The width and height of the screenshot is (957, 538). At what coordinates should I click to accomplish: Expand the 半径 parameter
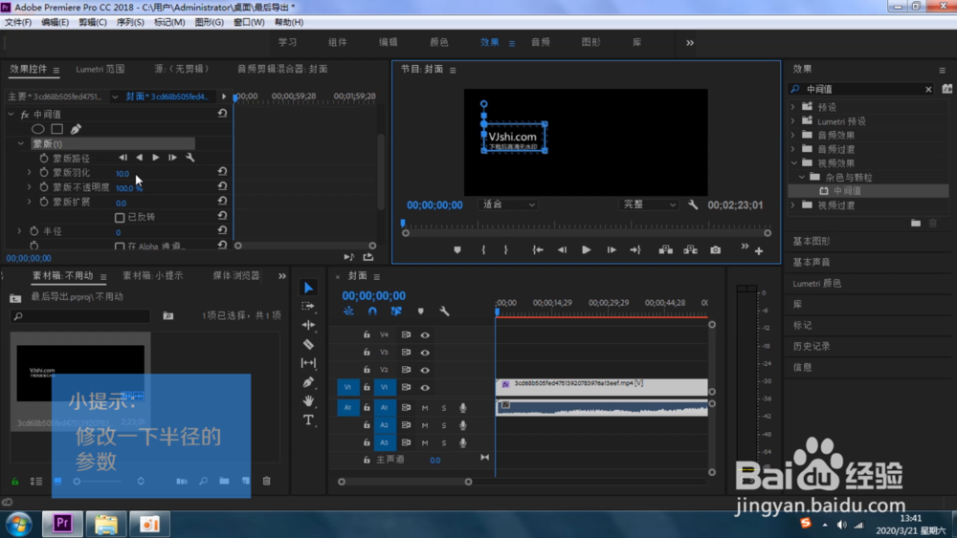click(x=19, y=231)
